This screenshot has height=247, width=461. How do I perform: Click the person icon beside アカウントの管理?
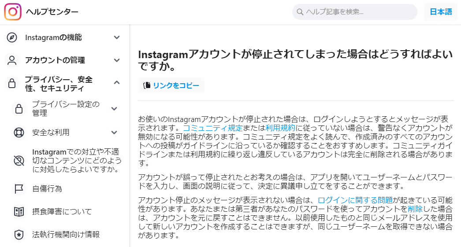[x=12, y=60]
